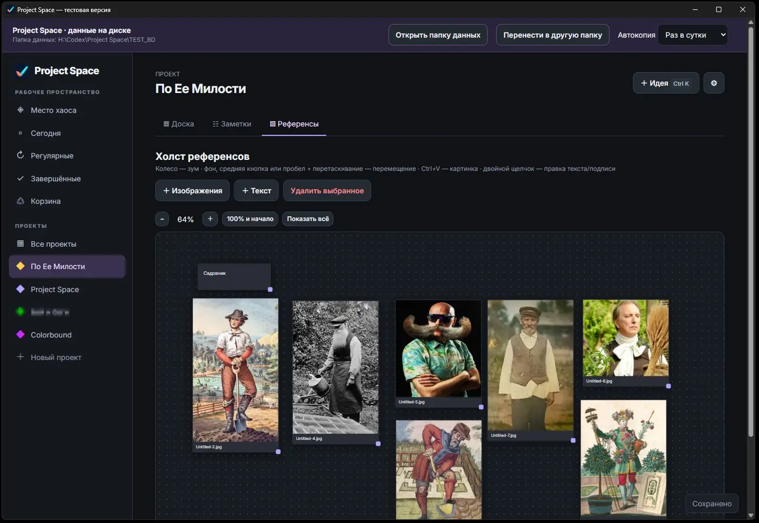
Task: Click the Сохранено status badge
Action: tap(712, 504)
